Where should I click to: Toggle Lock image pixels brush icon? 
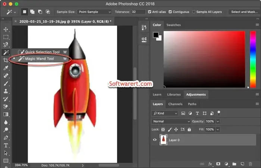pos(170,129)
